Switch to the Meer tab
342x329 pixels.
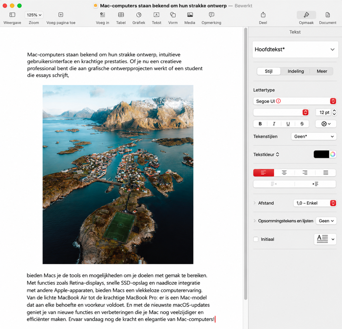tap(322, 71)
